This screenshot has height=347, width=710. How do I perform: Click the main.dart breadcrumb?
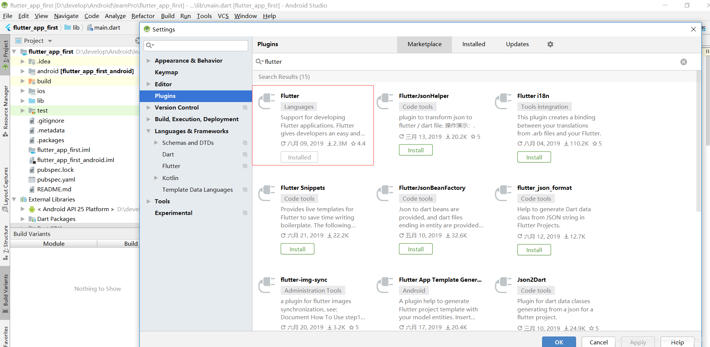(x=104, y=28)
